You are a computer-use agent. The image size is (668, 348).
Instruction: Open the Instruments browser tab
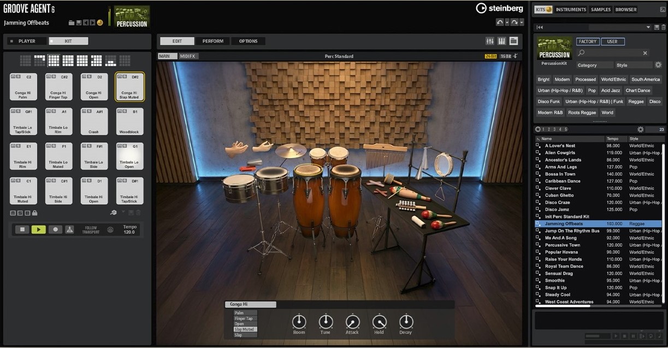pos(571,9)
